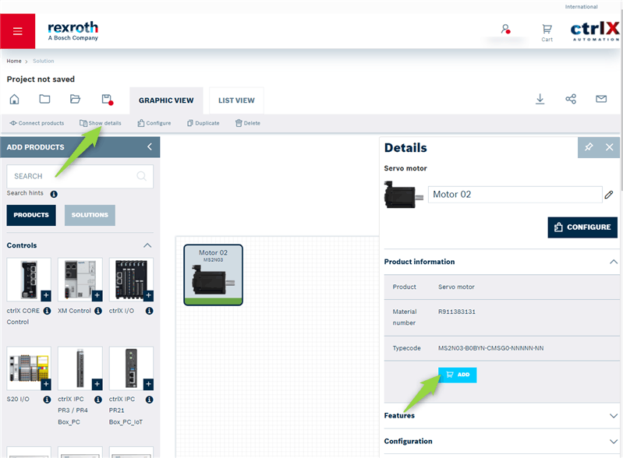Screen dimensions: 623x458
Task: Select the Solutions button
Action: tap(90, 215)
